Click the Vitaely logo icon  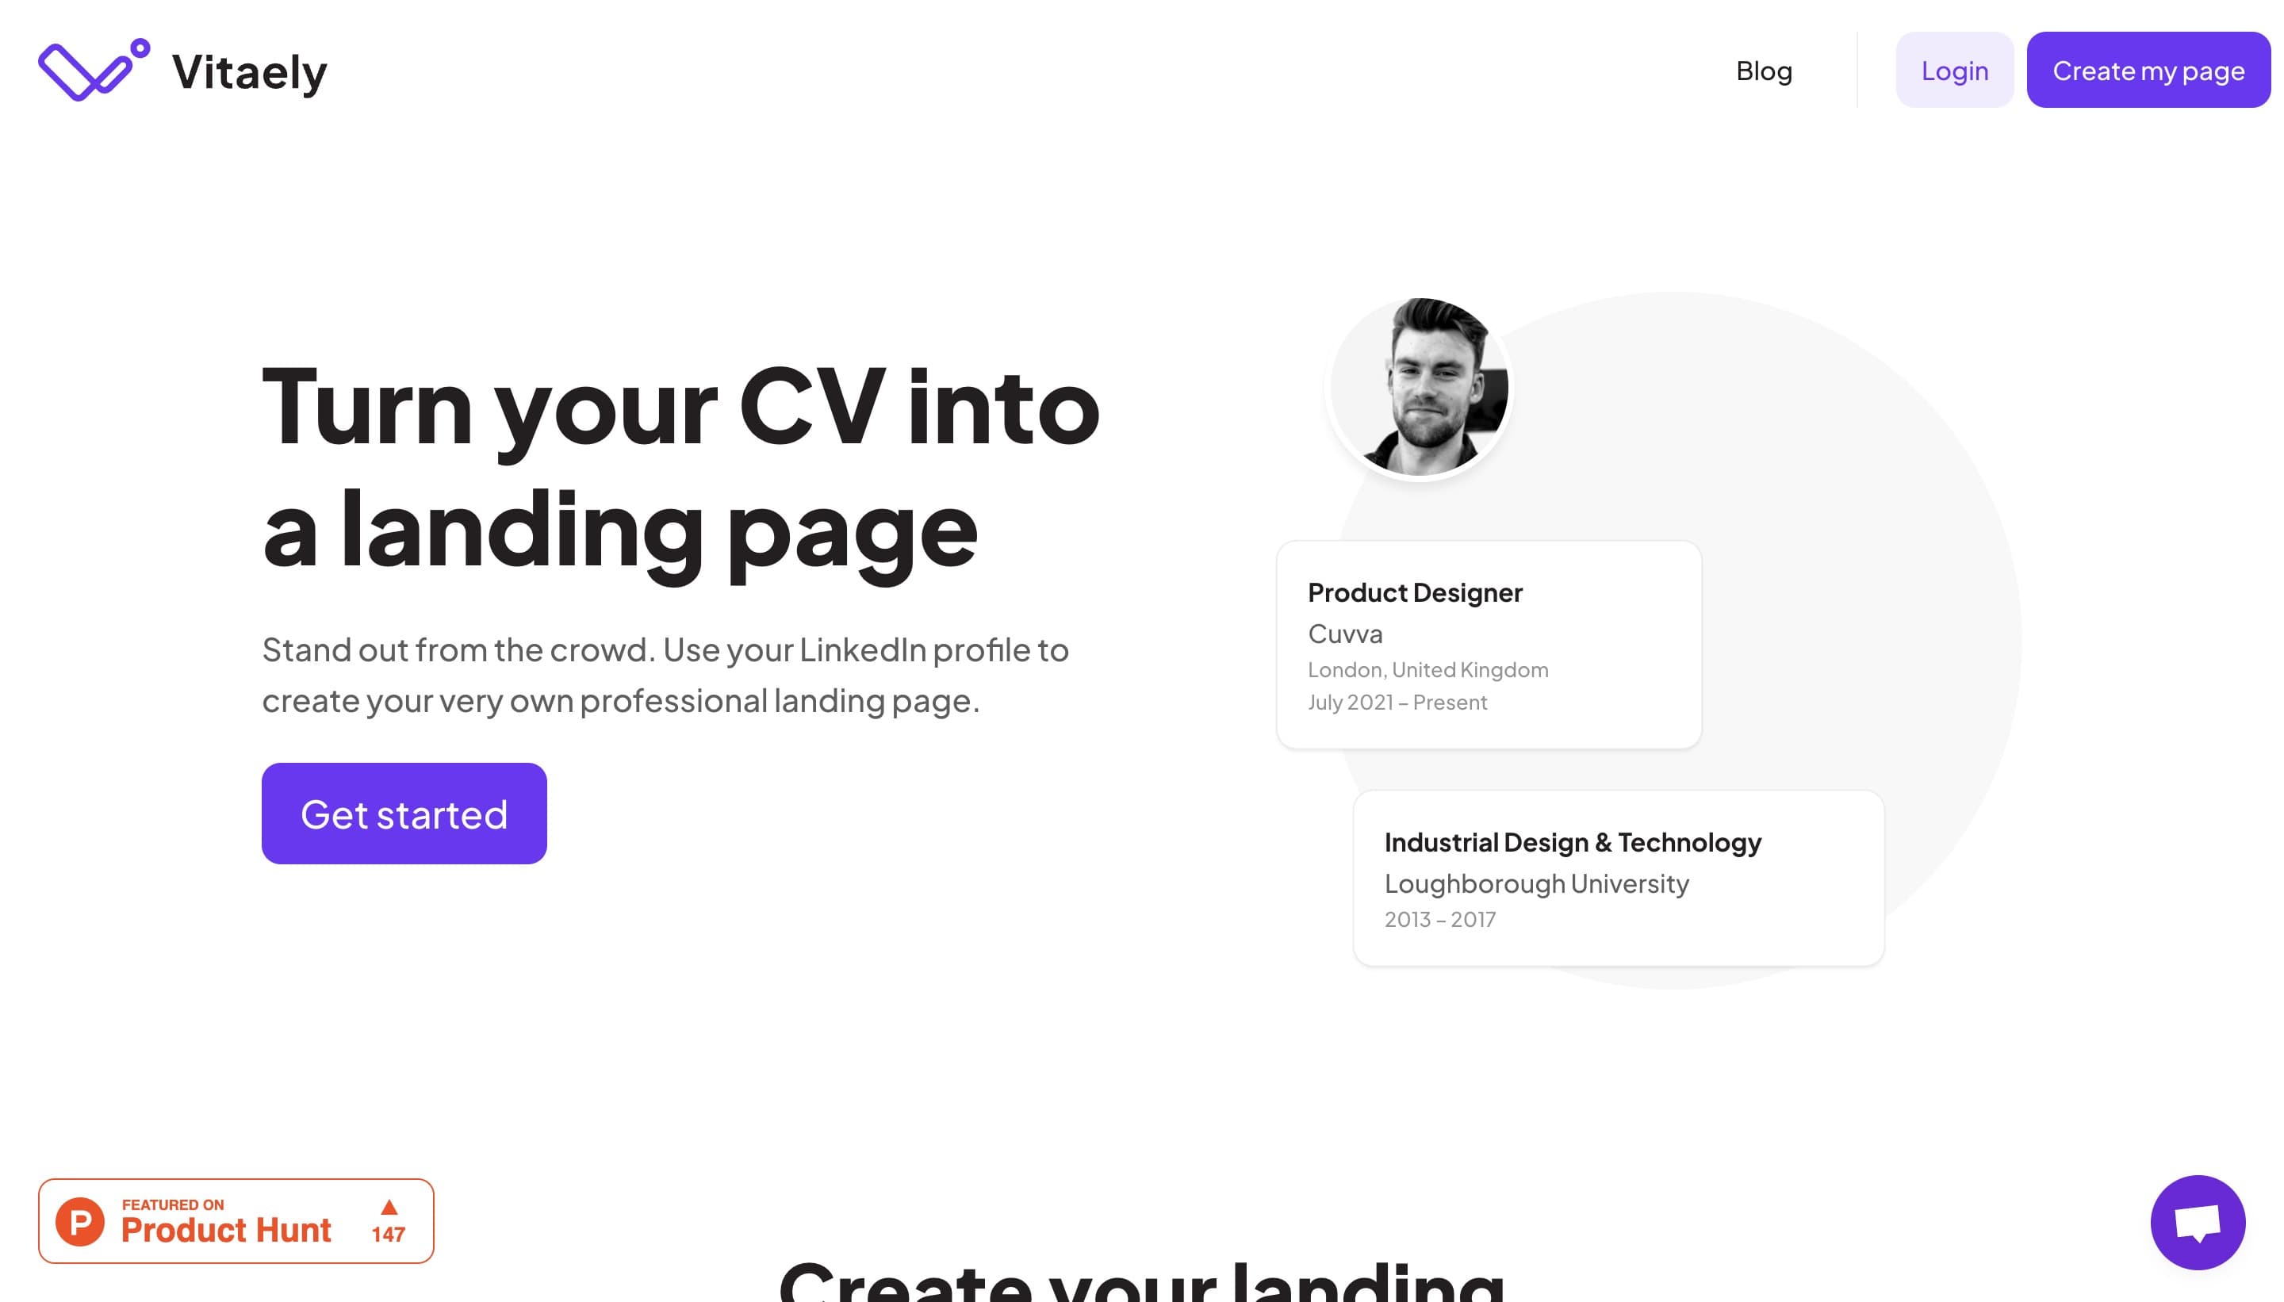tap(86, 69)
